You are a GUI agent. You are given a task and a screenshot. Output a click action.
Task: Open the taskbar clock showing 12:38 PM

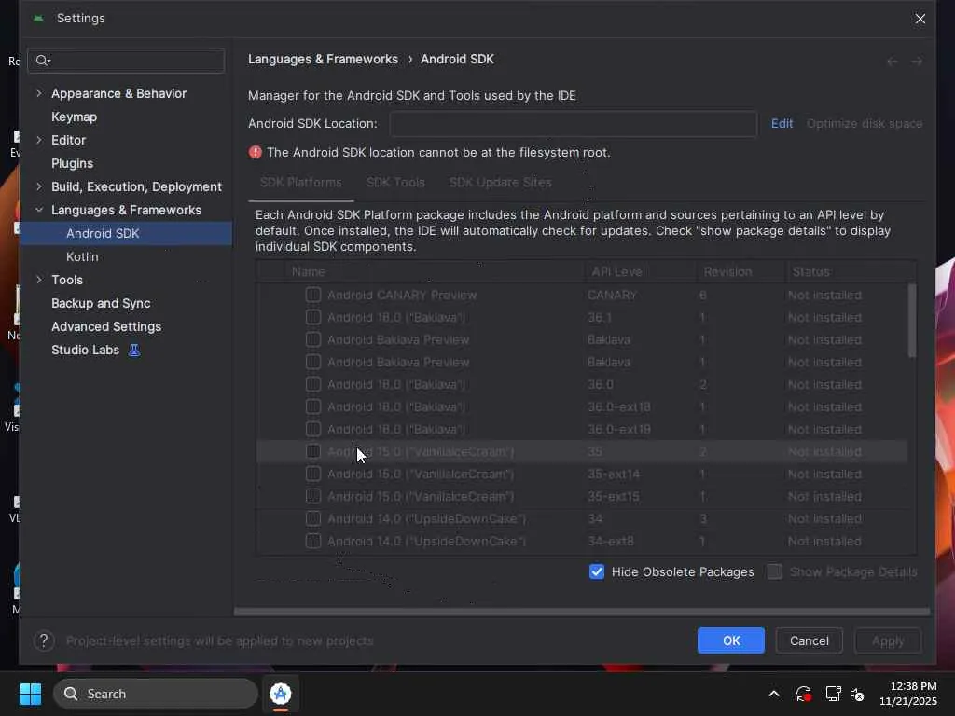[x=908, y=694]
